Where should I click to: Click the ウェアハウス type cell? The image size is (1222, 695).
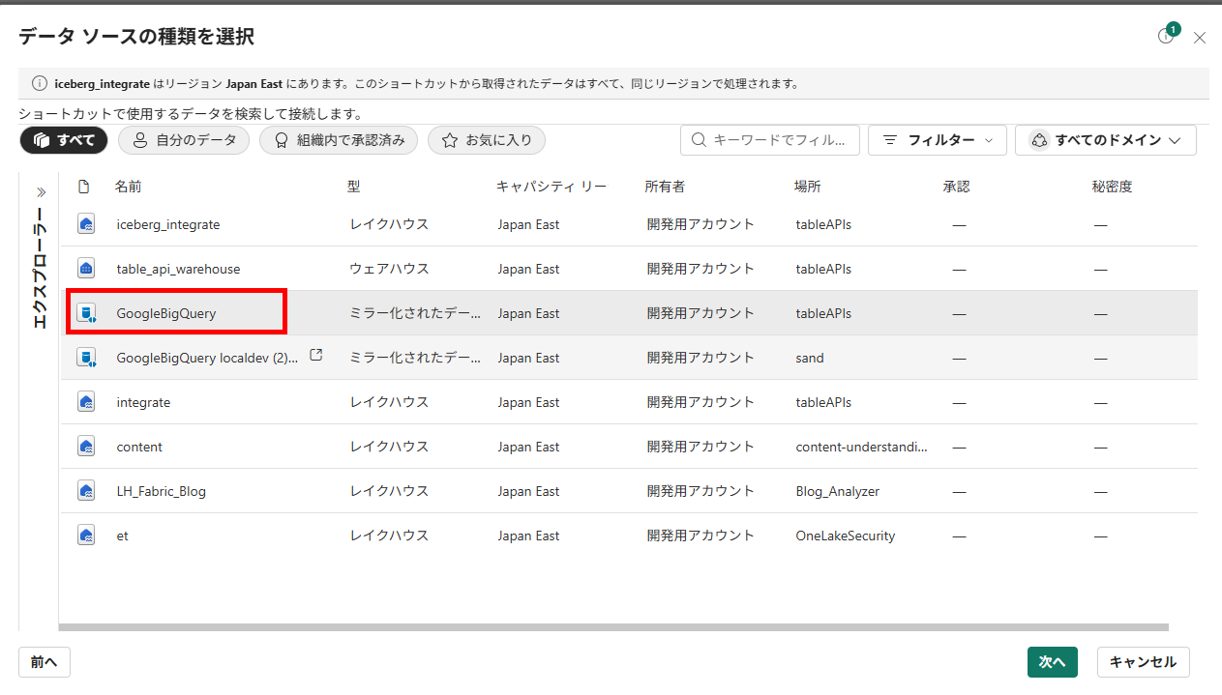(389, 269)
